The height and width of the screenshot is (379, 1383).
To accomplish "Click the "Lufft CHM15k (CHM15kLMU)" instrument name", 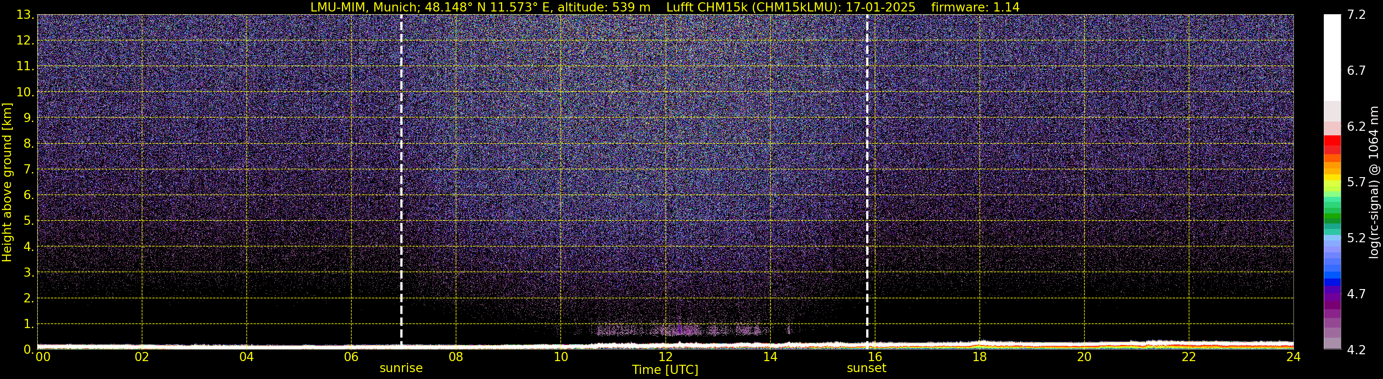I will (752, 7).
